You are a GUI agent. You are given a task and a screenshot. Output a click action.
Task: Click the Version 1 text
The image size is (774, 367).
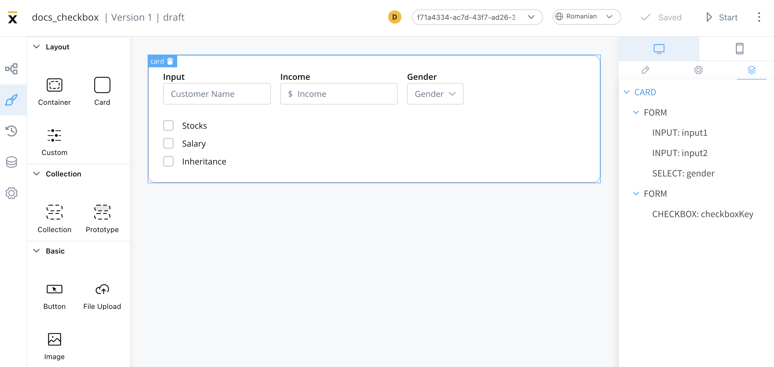tap(132, 17)
